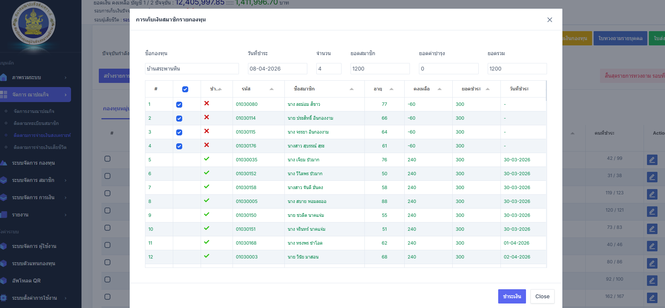Close the modal with the X icon
Image resolution: width=665 pixels, height=308 pixels.
coord(550,20)
